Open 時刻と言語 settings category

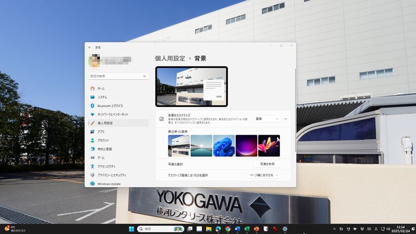(x=119, y=149)
